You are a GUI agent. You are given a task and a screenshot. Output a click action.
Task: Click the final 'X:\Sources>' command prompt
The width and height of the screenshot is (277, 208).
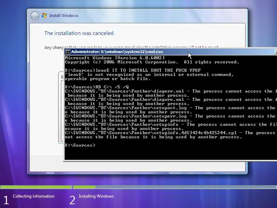point(80,145)
